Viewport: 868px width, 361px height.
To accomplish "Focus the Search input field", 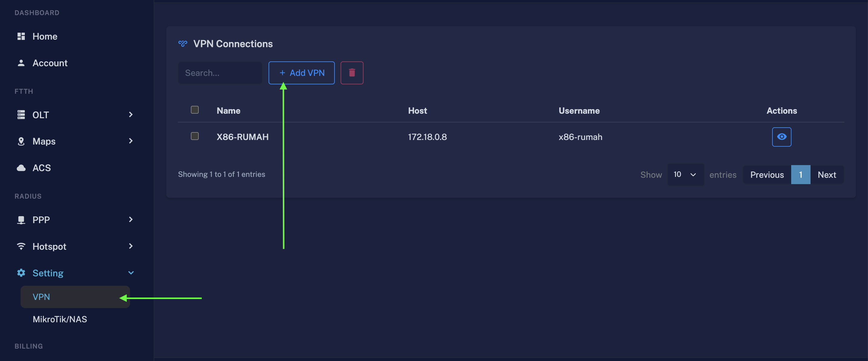I will (x=220, y=73).
